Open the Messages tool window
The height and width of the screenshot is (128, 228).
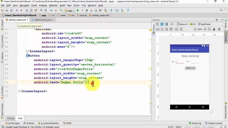pyautogui.click(x=12, y=123)
